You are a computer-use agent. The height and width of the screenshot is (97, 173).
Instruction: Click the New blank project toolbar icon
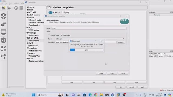pos(4,8)
